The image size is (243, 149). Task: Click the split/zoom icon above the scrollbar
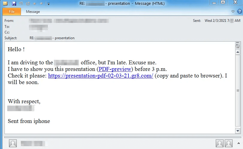click(x=238, y=45)
